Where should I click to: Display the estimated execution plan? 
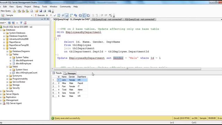[59, 15]
